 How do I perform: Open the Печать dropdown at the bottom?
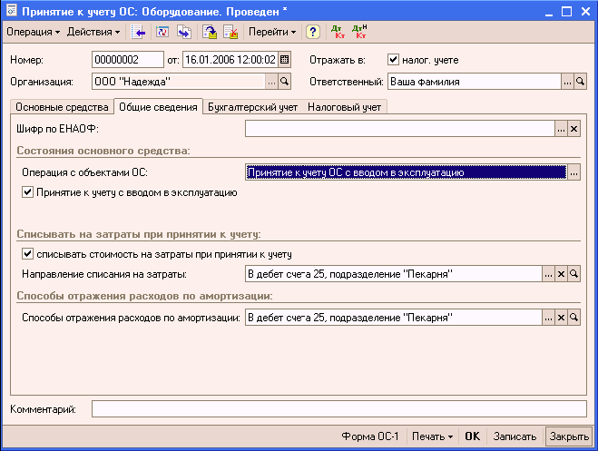[x=432, y=436]
